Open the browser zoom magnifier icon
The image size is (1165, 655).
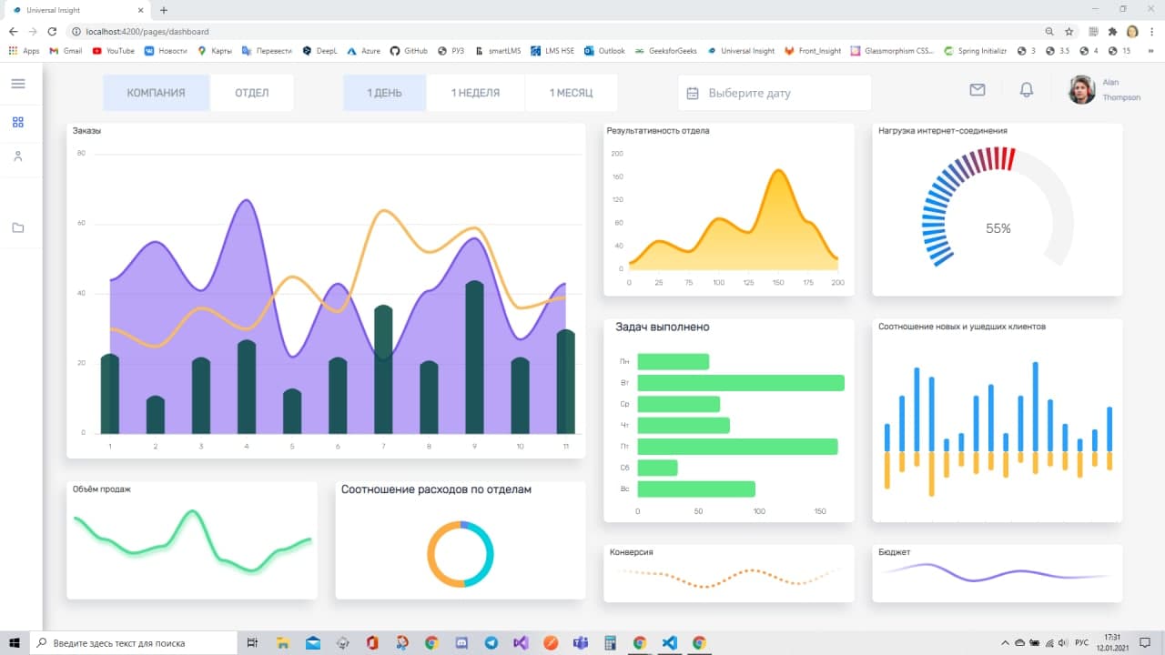tap(1049, 31)
